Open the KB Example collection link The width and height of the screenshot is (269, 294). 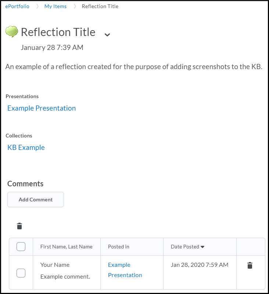[26, 147]
